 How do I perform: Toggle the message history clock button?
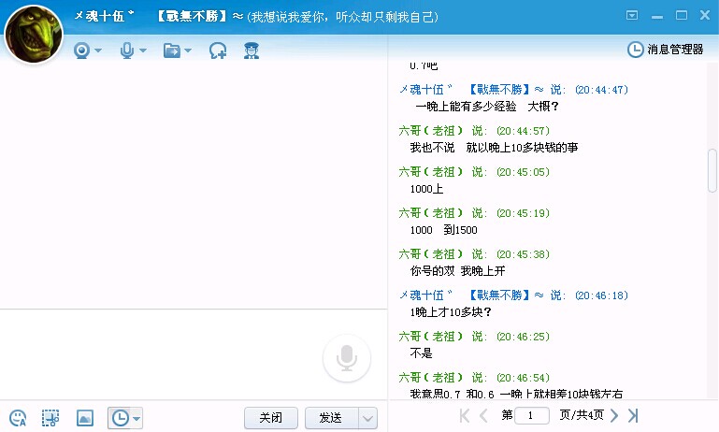[x=120, y=418]
